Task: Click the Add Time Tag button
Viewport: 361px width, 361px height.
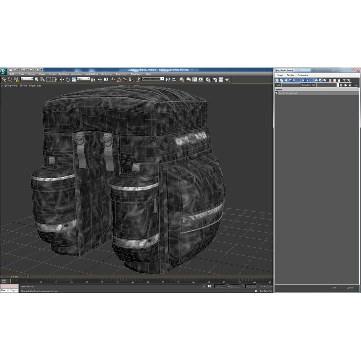Action: (x=266, y=291)
